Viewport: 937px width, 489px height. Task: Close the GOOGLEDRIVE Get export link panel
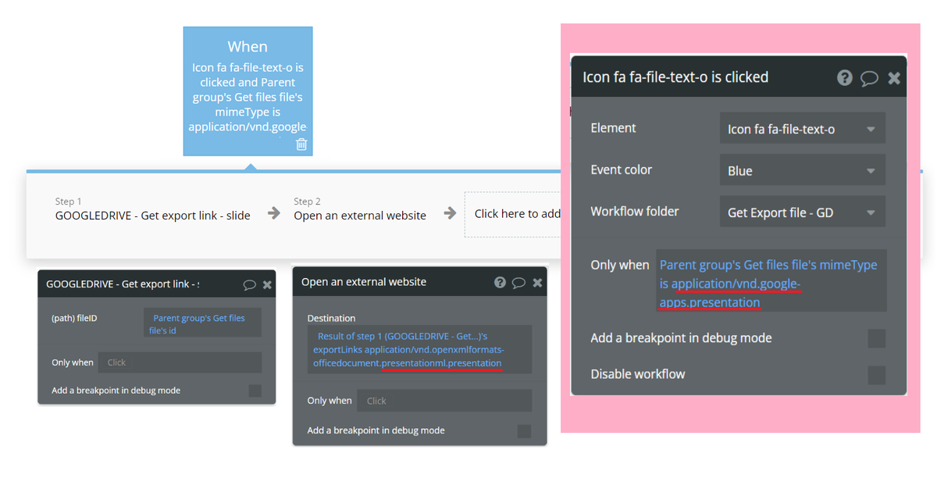[x=267, y=284]
